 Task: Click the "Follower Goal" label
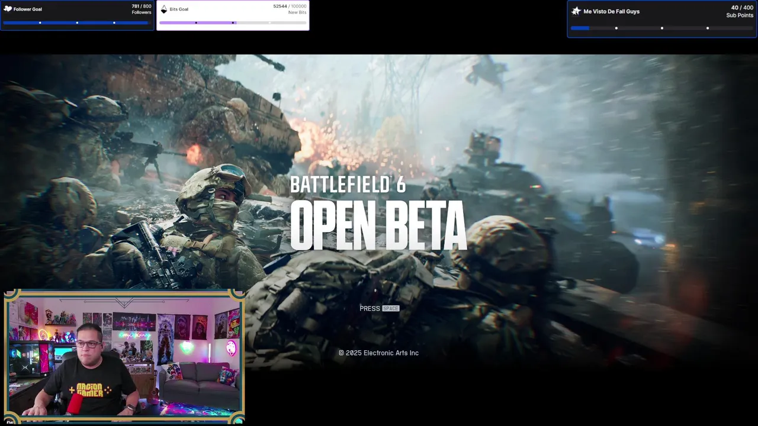click(28, 9)
